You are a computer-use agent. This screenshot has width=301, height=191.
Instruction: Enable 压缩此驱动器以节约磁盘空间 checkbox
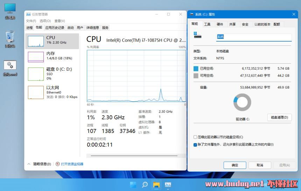(x=195, y=137)
